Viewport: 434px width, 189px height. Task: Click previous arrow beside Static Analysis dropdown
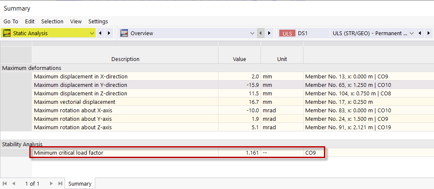coord(100,33)
